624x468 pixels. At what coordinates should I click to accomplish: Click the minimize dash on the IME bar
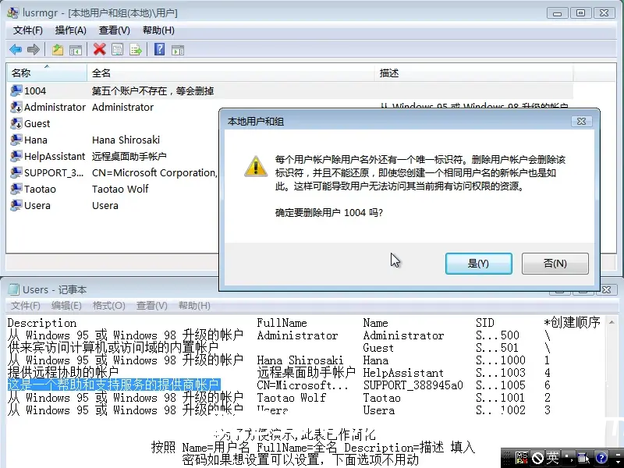pos(618,453)
